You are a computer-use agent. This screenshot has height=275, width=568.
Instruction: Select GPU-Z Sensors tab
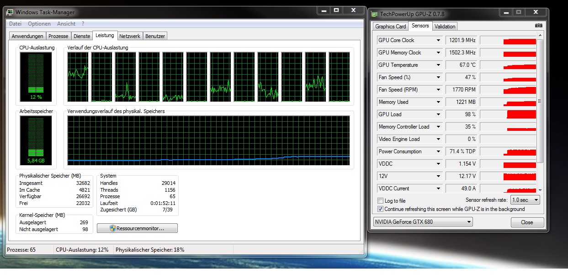(x=420, y=26)
